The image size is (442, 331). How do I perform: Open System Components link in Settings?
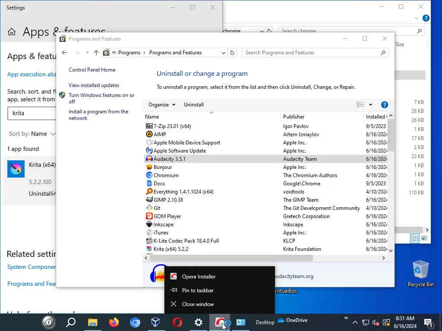point(32,267)
